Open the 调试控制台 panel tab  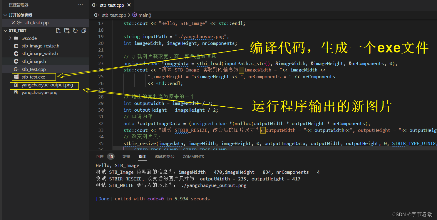pos(165,156)
